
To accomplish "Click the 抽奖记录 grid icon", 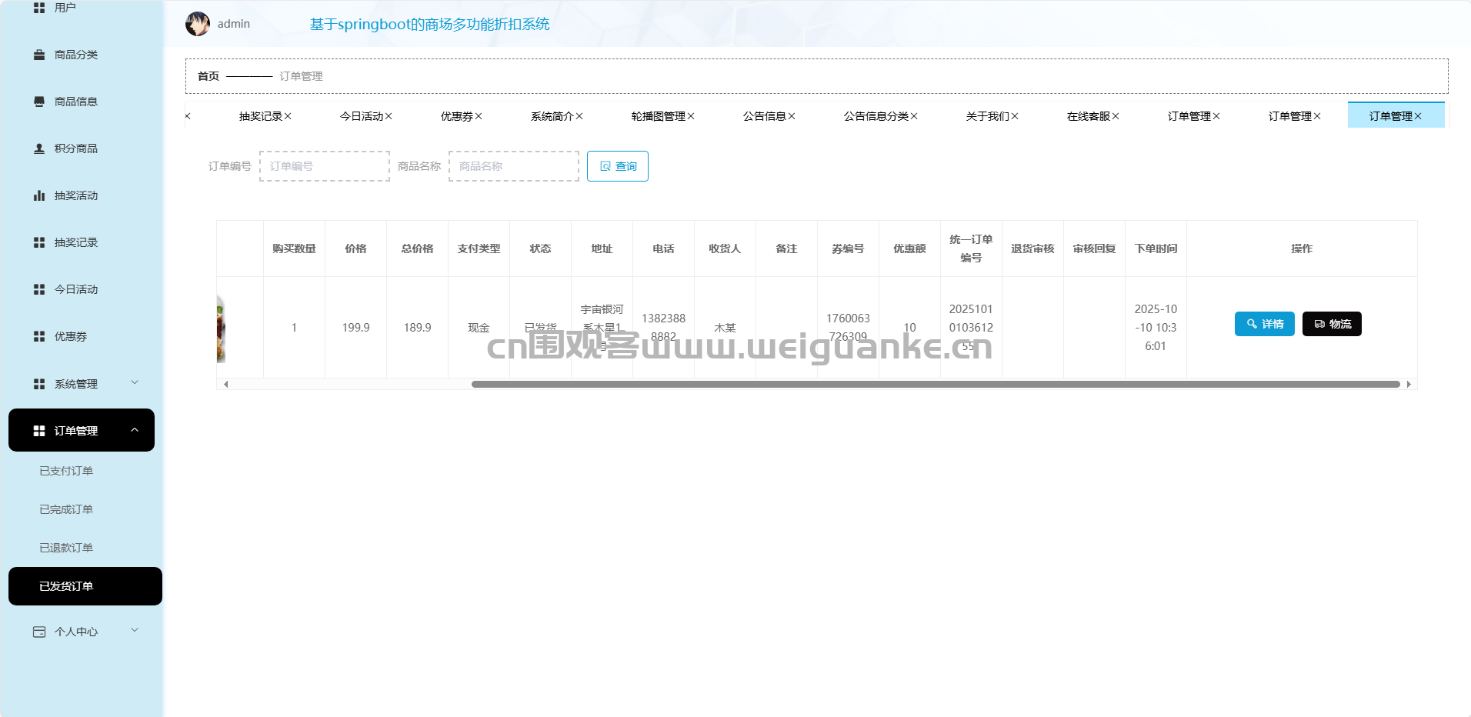I will pos(39,242).
